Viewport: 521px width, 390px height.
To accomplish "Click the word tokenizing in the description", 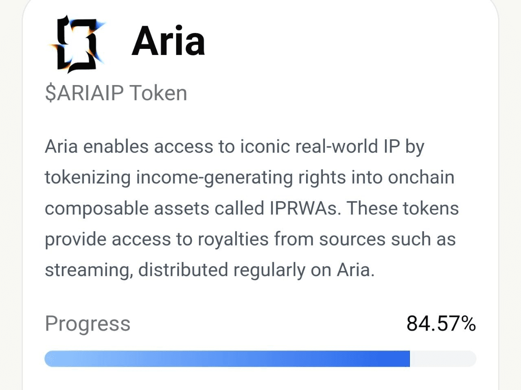I will 88,177.
